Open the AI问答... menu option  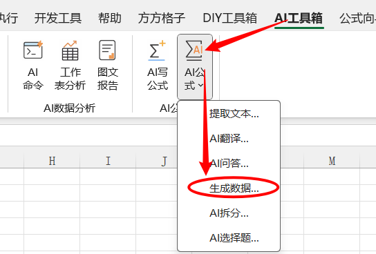coord(229,164)
